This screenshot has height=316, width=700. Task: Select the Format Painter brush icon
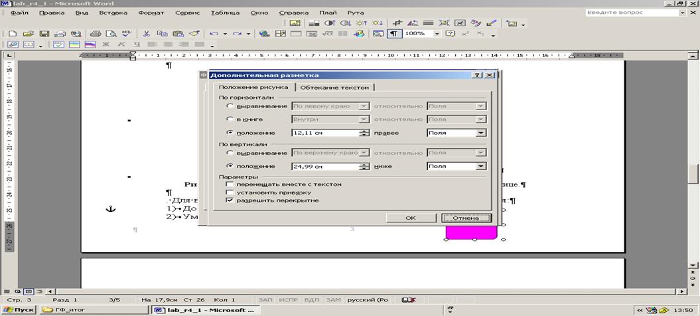(194, 33)
